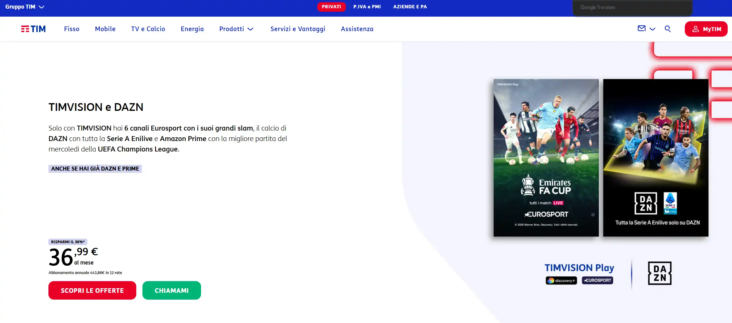Expand the Gruppo TIM dropdown
Image resolution: width=732 pixels, height=323 pixels.
tap(25, 7)
